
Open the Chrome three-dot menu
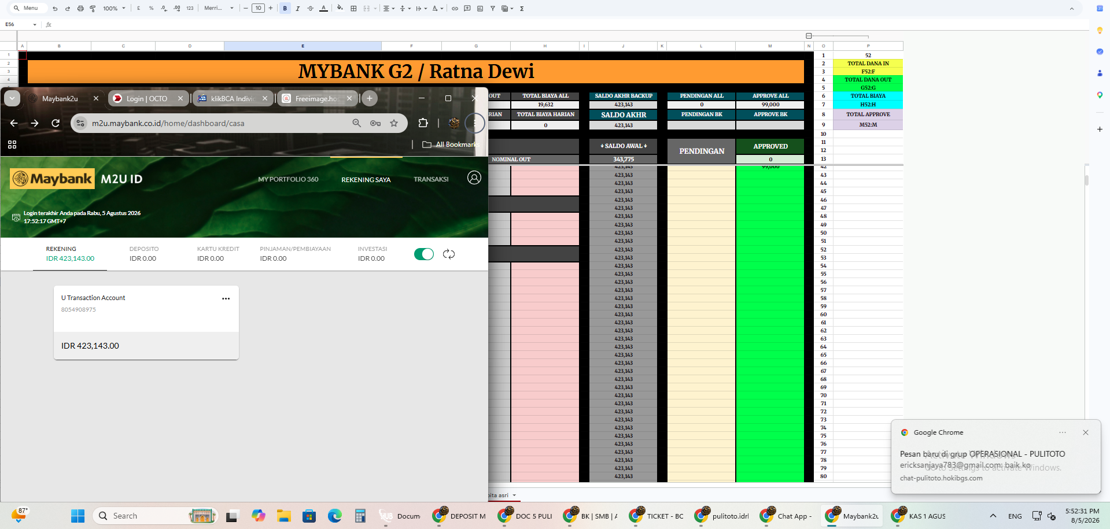[475, 123]
